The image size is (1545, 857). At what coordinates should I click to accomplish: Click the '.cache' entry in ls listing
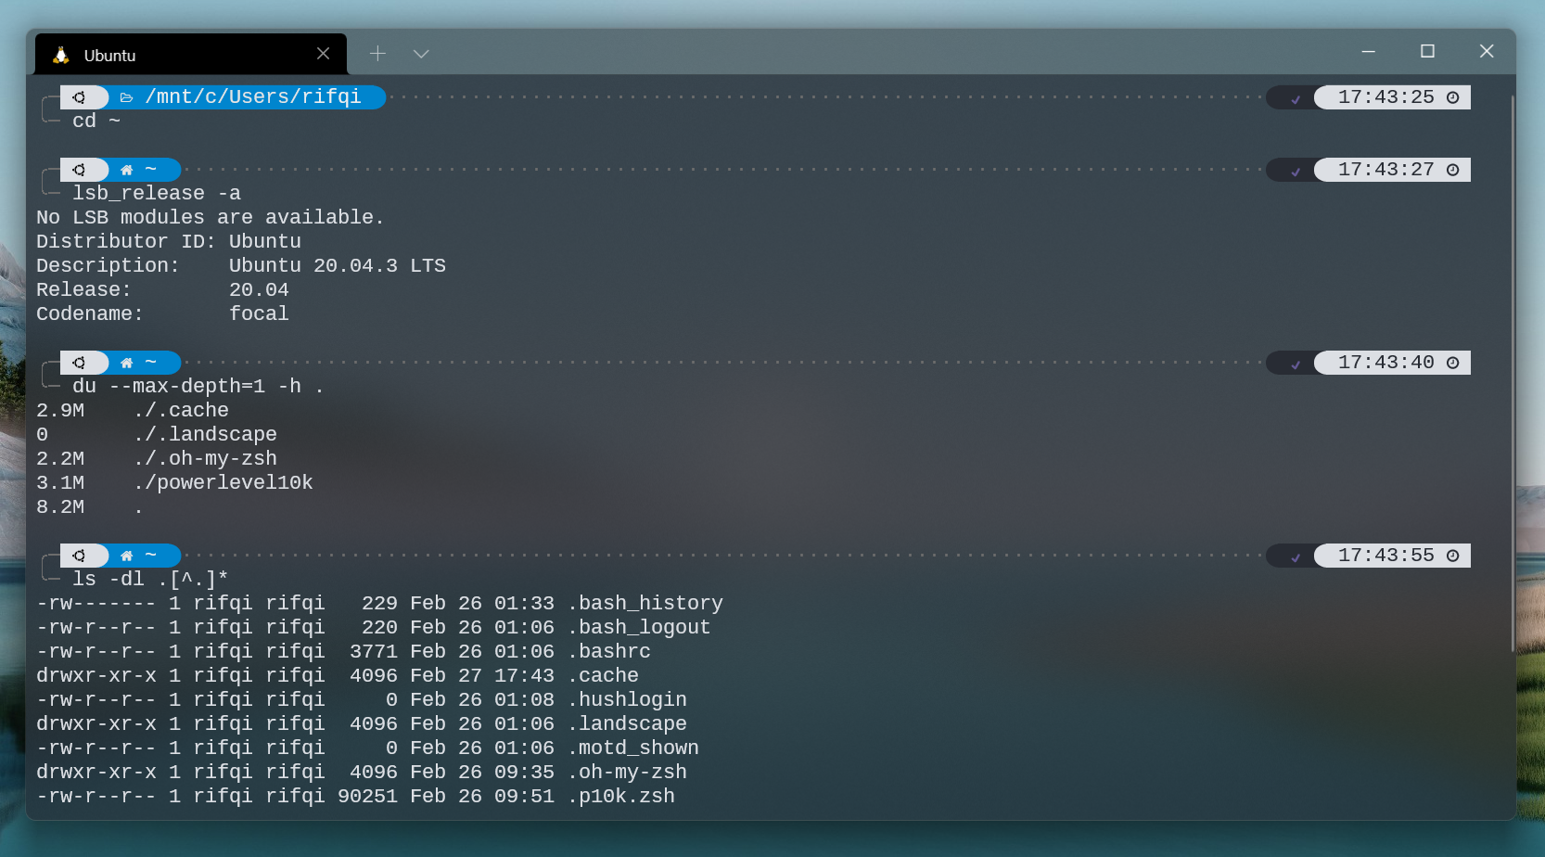603,675
